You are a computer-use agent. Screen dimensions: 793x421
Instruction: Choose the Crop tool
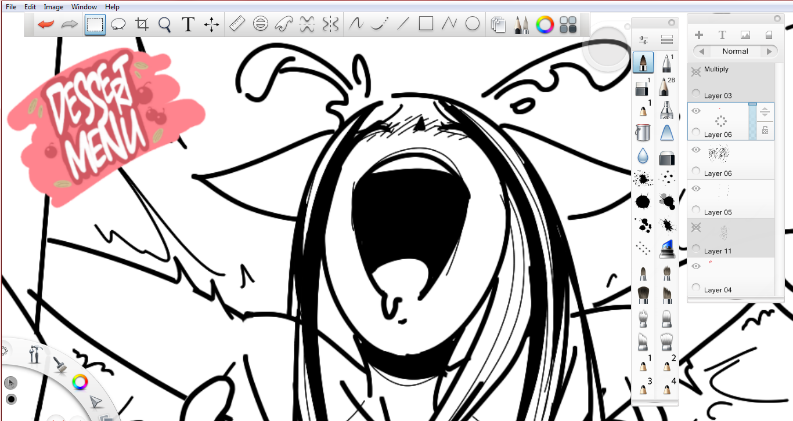click(x=142, y=24)
